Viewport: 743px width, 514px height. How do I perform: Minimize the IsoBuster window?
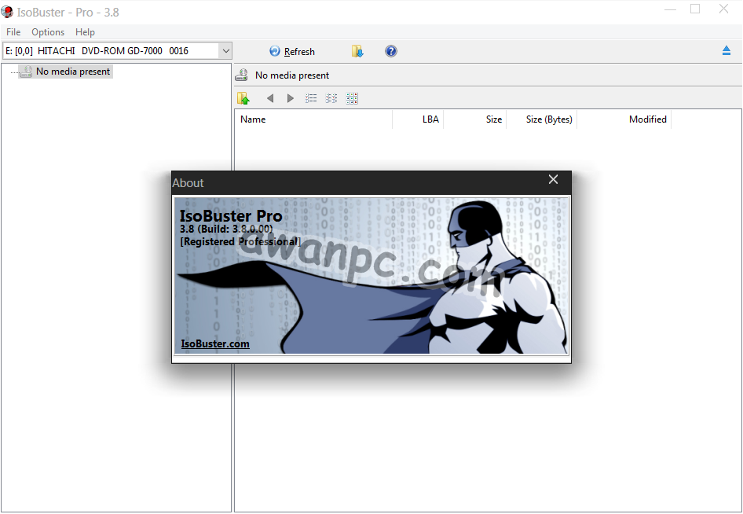670,9
